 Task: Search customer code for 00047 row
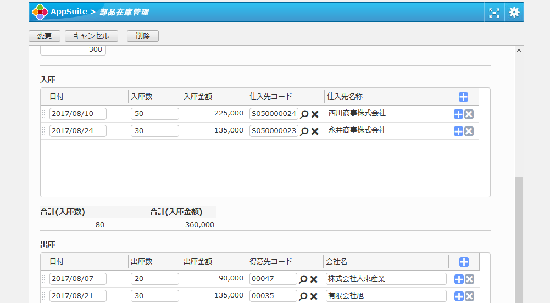pyautogui.click(x=303, y=279)
